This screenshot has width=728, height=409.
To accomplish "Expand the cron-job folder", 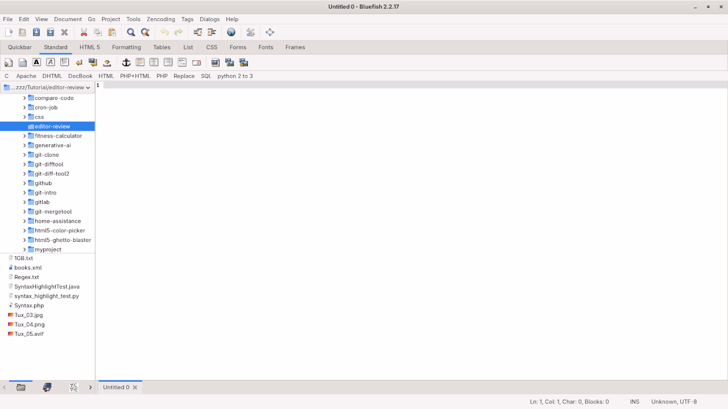I will tap(24, 107).
